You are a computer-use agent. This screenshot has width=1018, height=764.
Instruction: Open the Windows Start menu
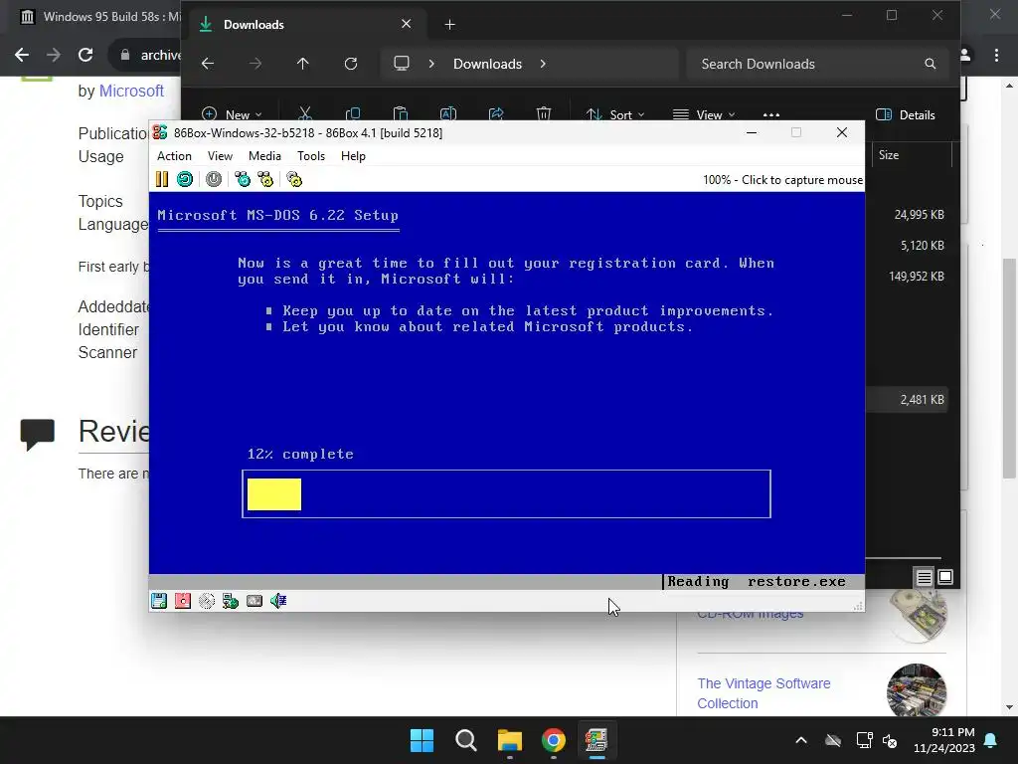tap(422, 740)
